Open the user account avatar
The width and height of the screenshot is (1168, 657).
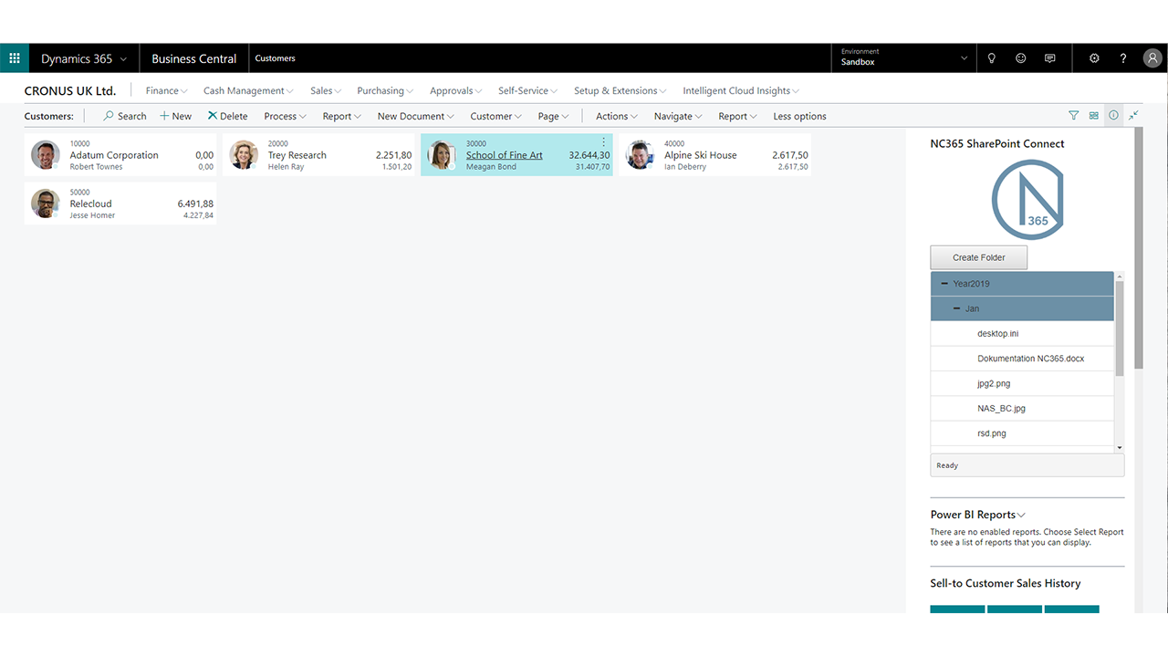1153,58
